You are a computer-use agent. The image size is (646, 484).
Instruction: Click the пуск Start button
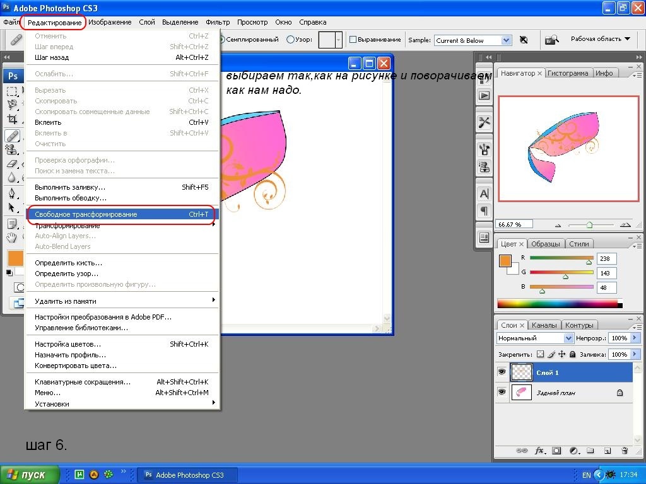pyautogui.click(x=30, y=475)
